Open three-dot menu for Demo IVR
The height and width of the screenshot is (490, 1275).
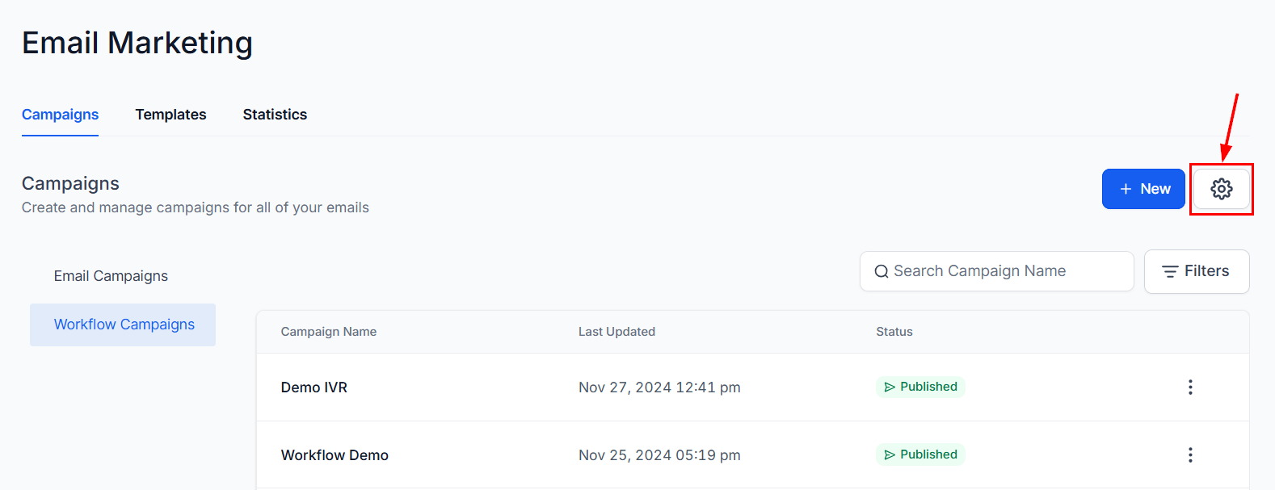pyautogui.click(x=1190, y=387)
